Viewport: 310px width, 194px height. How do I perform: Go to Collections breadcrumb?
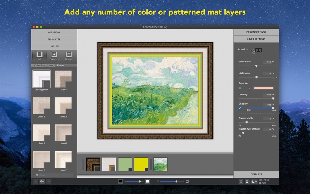tap(40, 65)
